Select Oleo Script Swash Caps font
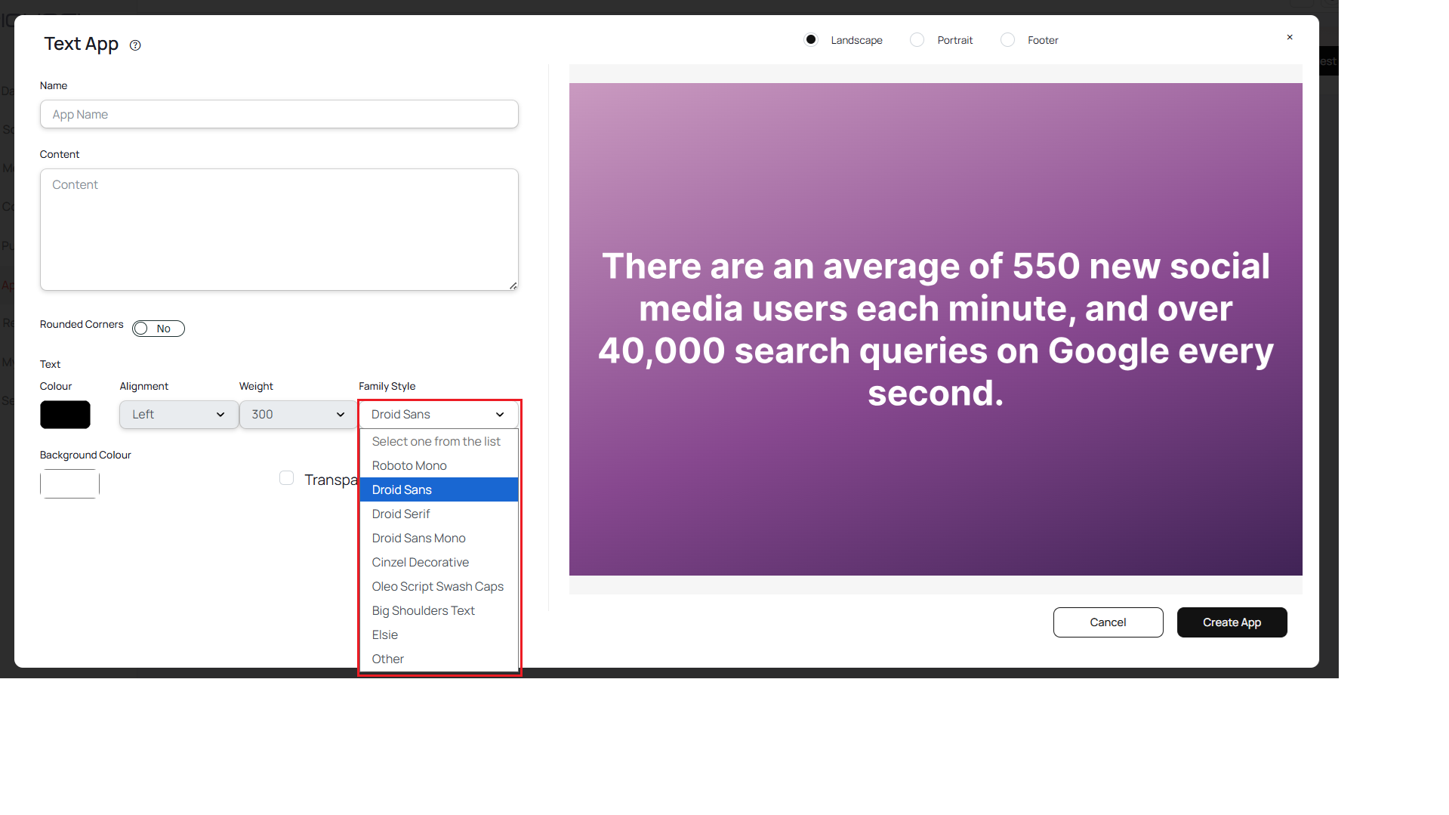Viewport: 1449px width, 815px height. click(x=437, y=587)
